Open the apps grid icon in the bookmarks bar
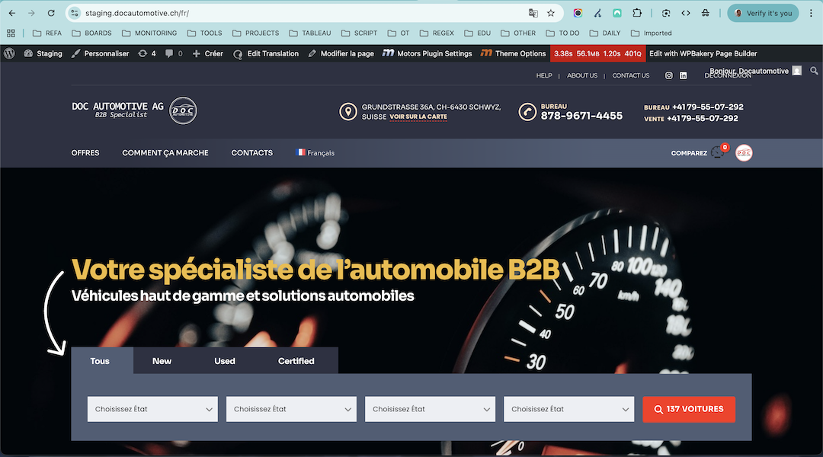This screenshot has width=823, height=457. pyautogui.click(x=11, y=33)
